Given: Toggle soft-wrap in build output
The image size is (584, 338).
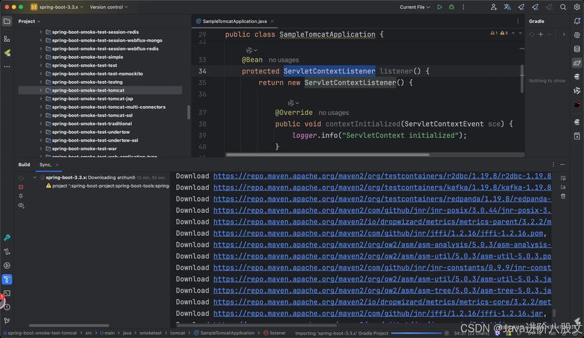Looking at the screenshot, I should click(563, 177).
